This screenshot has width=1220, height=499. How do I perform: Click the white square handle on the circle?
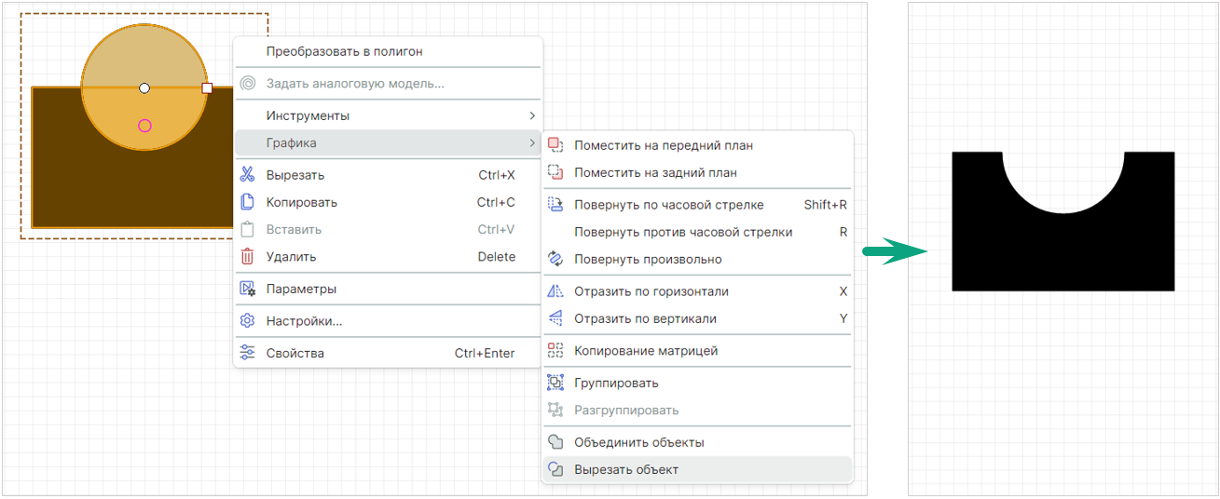click(207, 88)
